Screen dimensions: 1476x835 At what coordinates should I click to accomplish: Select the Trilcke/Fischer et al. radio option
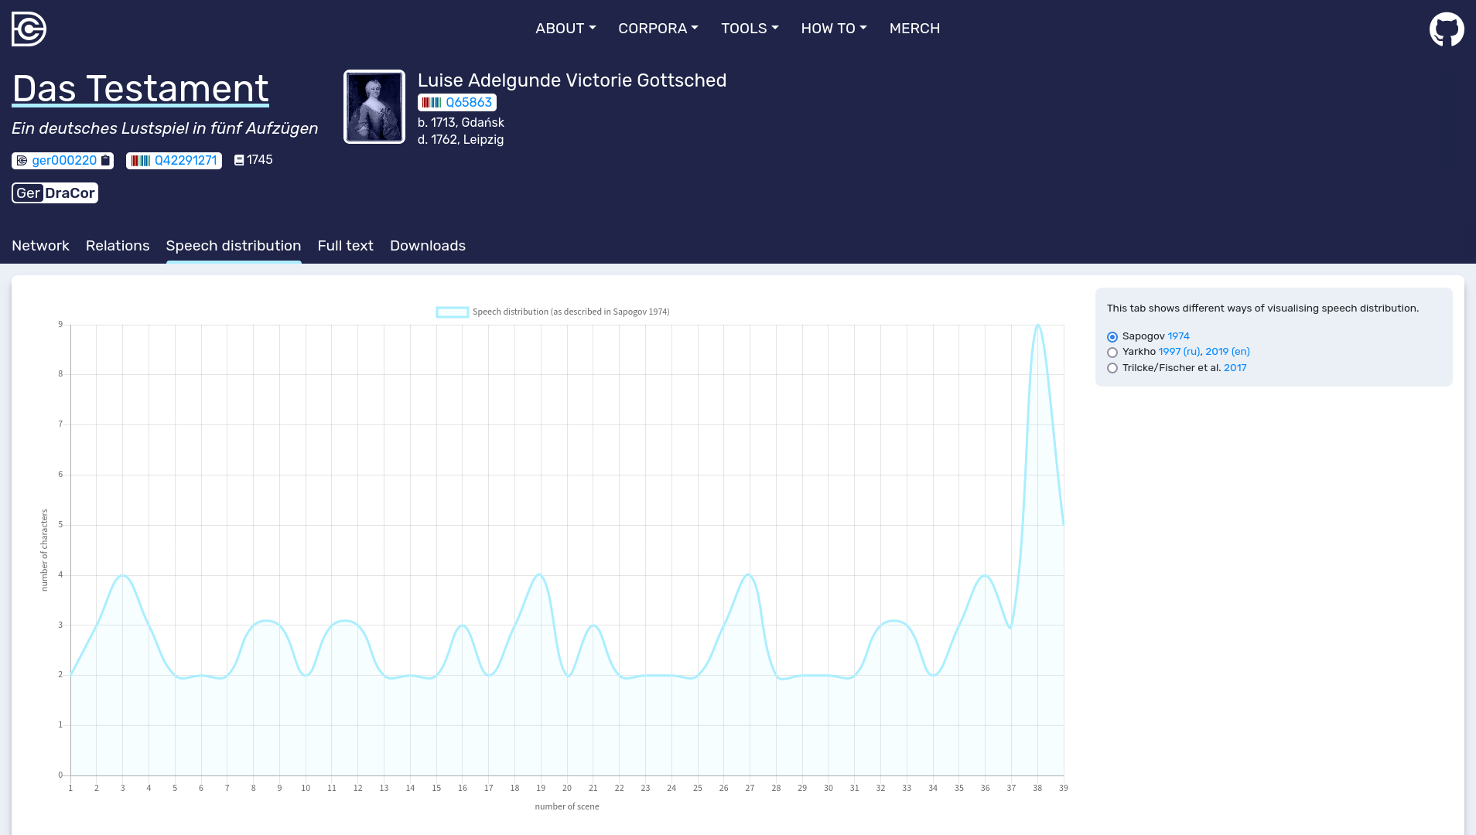[1112, 368]
